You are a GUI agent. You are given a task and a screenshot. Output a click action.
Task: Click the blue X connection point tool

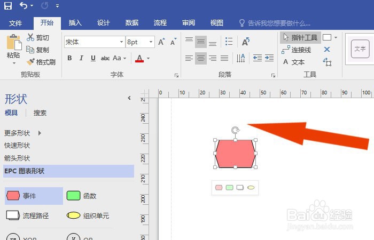tap(327, 49)
